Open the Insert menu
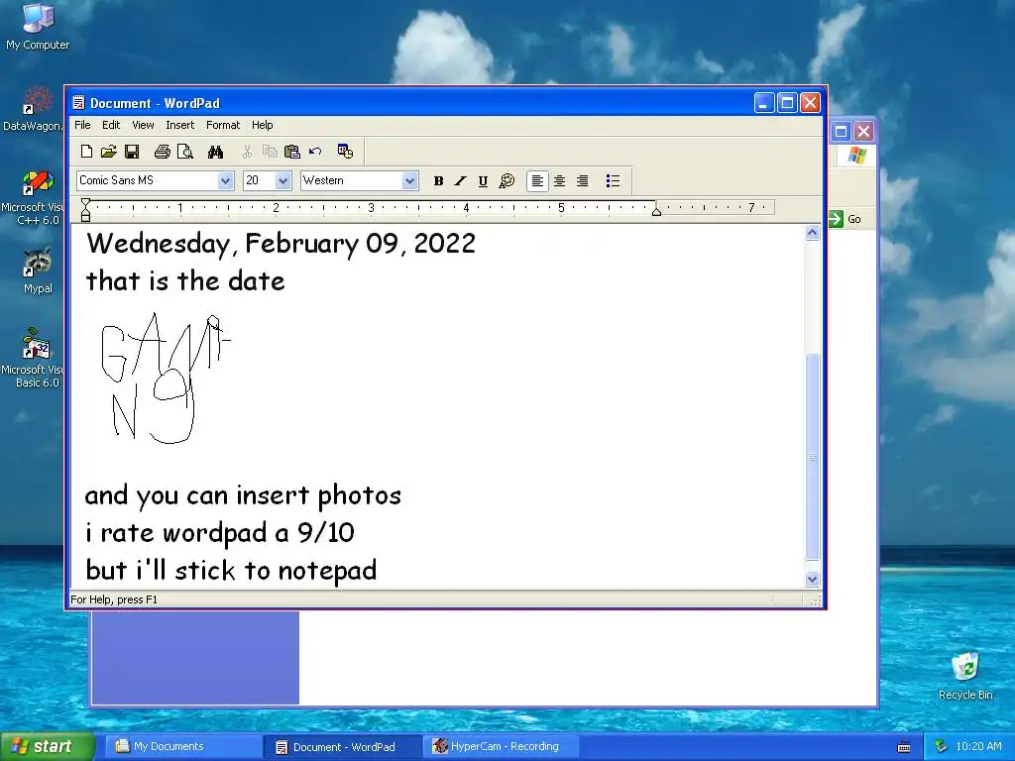This screenshot has height=761, width=1015. pos(180,125)
